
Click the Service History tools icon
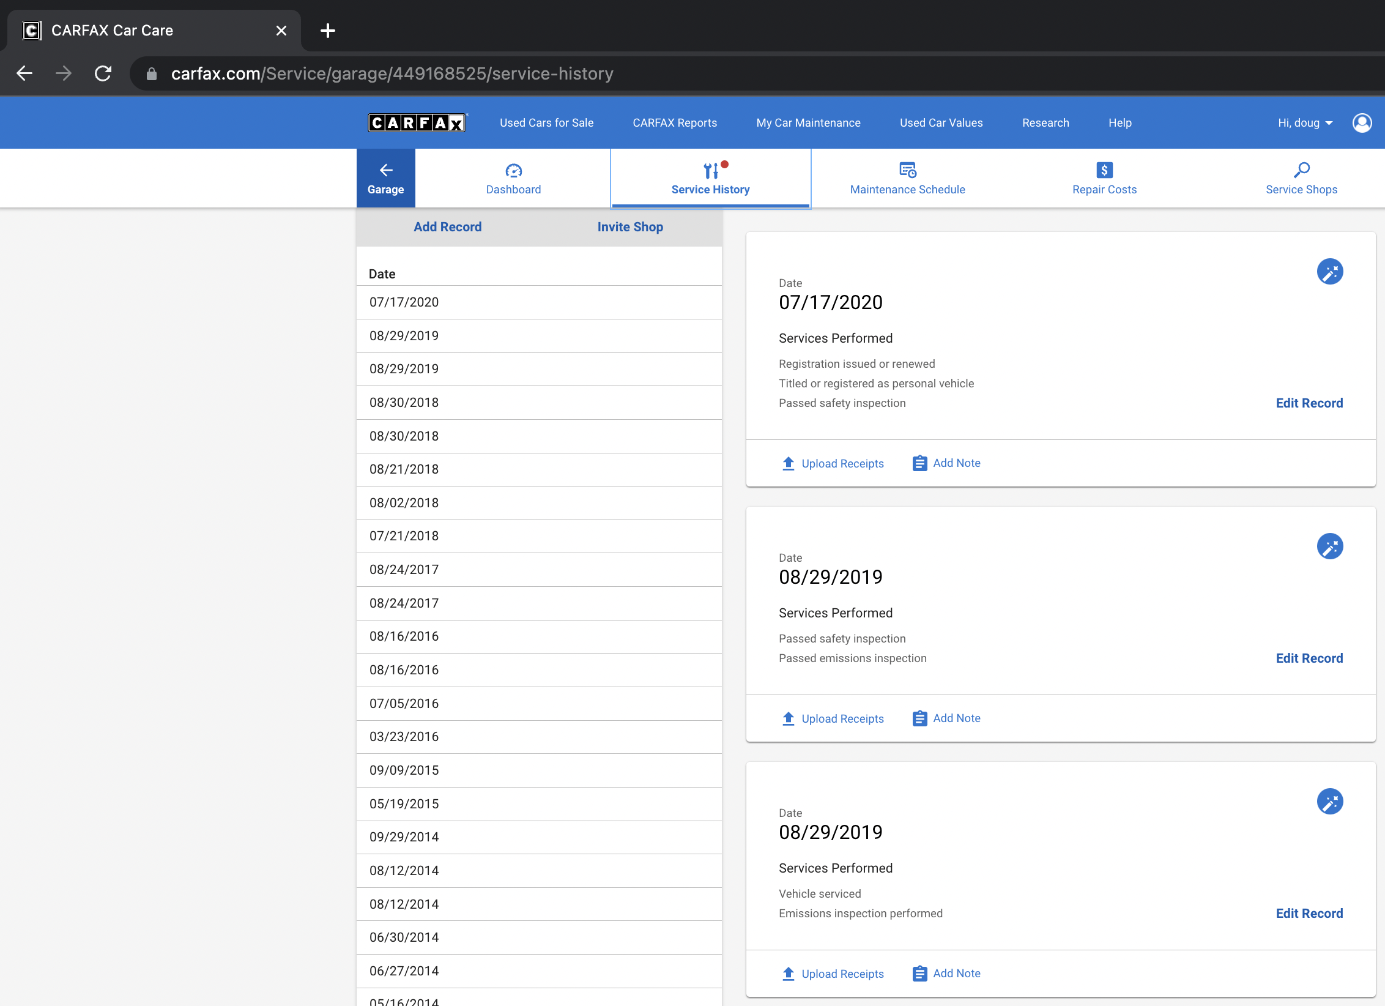pyautogui.click(x=711, y=170)
